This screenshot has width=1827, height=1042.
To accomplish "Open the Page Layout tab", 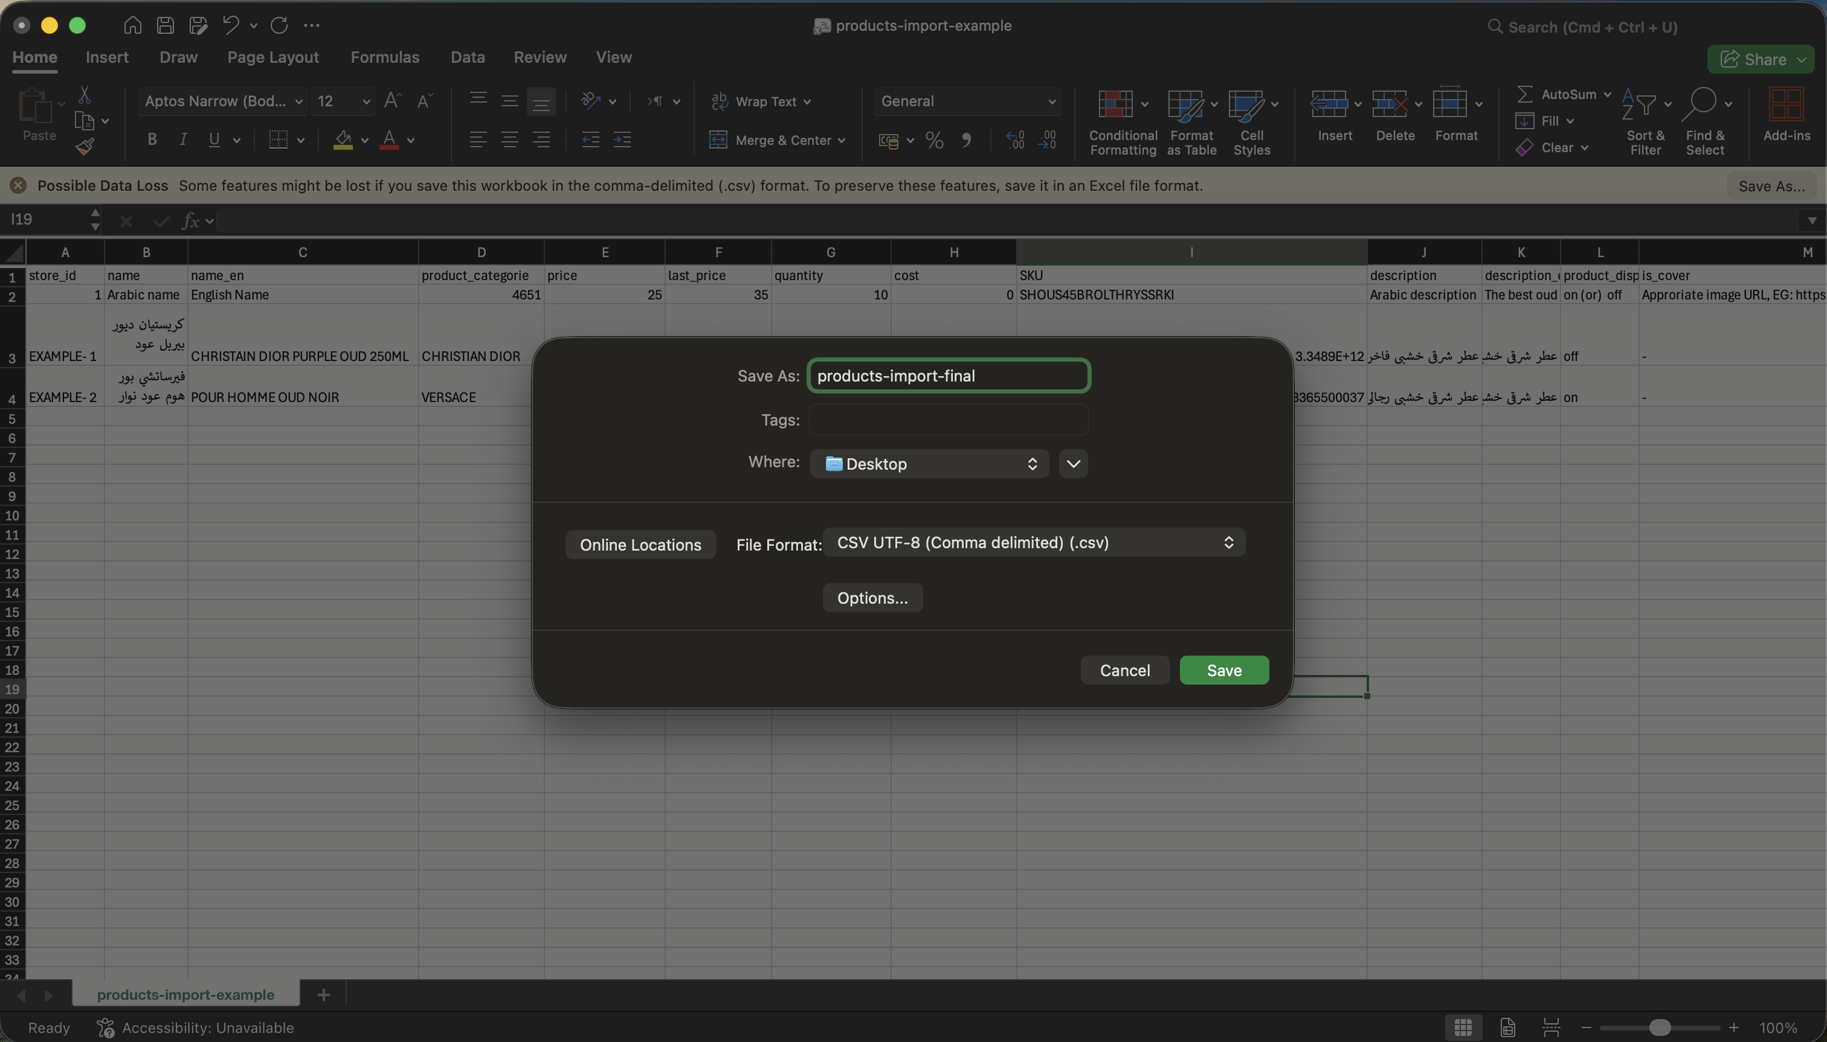I will pyautogui.click(x=273, y=57).
